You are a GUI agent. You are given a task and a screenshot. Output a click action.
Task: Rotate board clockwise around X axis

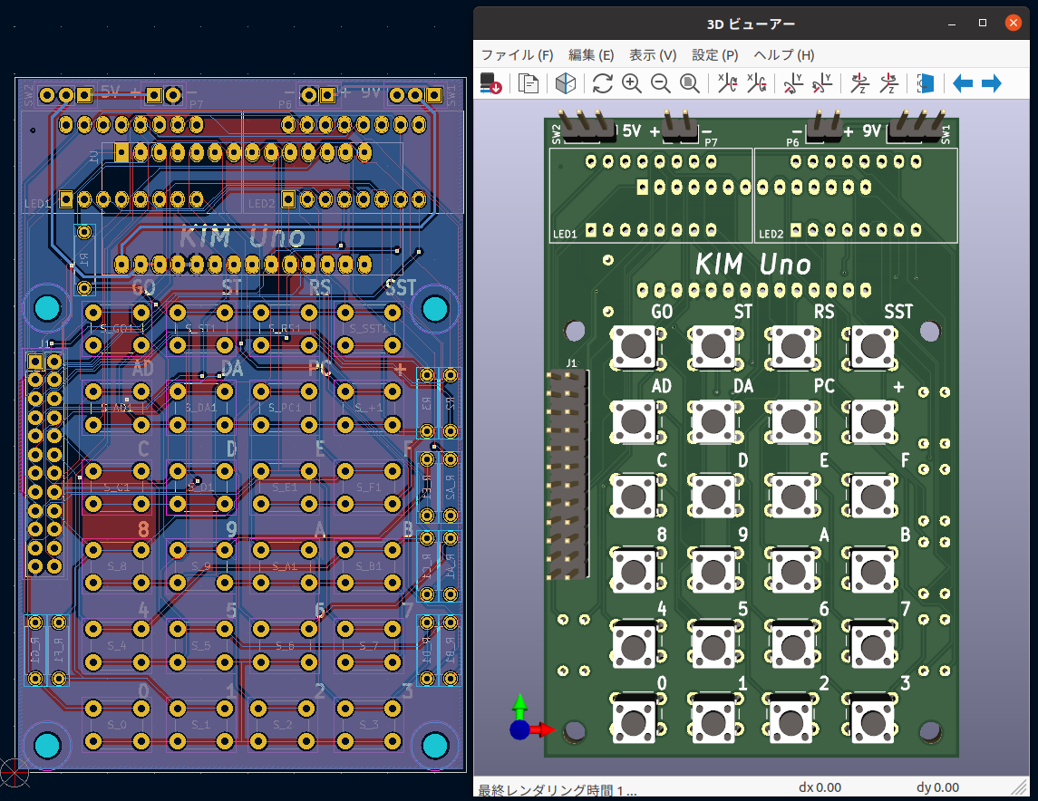click(730, 83)
